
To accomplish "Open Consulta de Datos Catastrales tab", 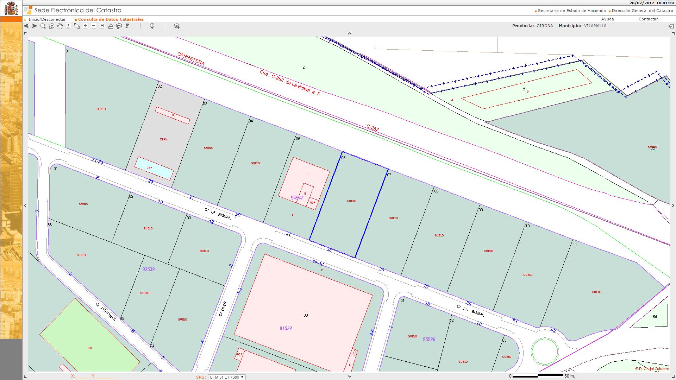I will click(111, 19).
